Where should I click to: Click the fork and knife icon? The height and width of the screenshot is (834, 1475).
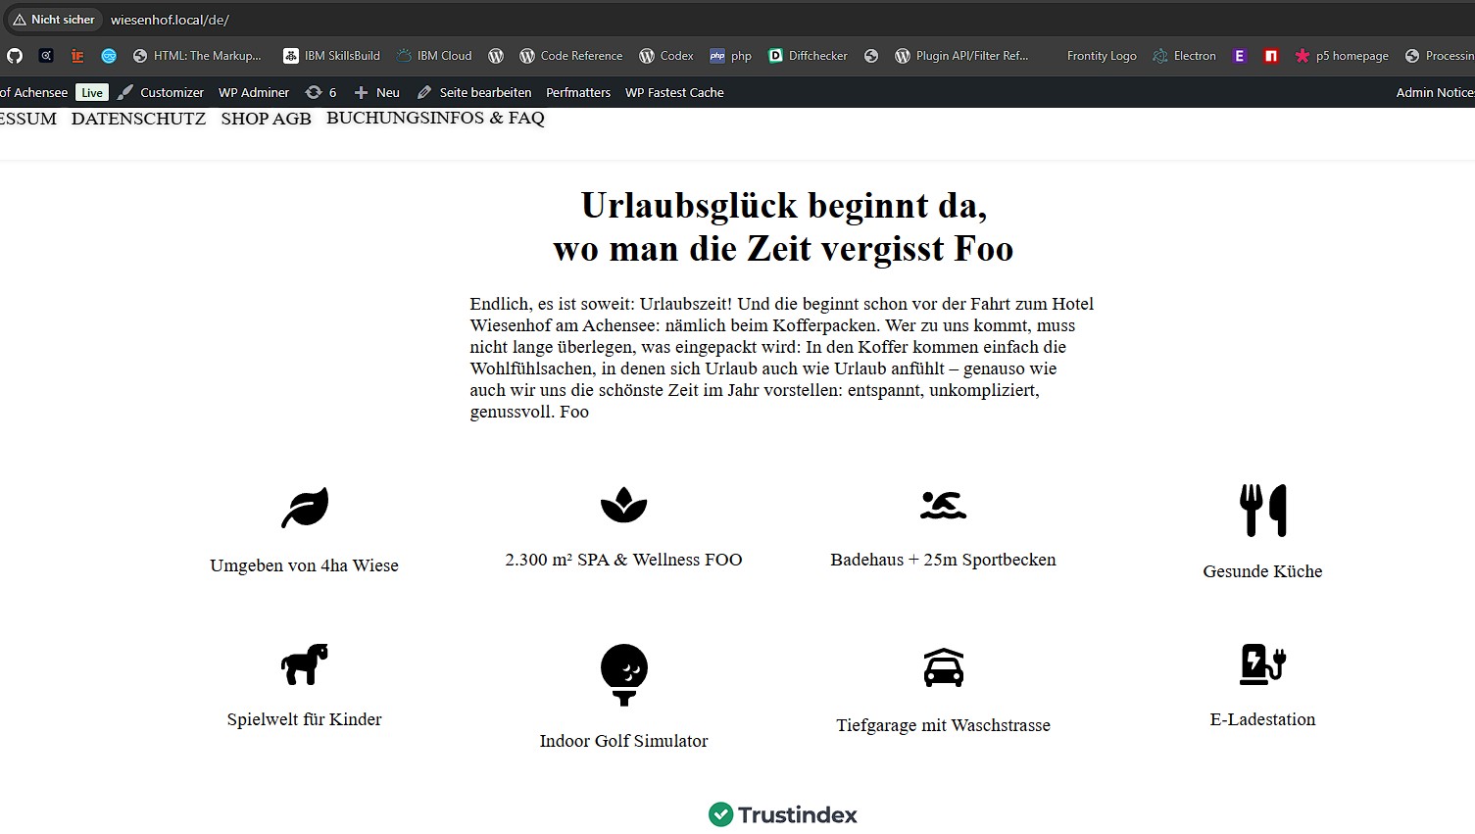1262,511
